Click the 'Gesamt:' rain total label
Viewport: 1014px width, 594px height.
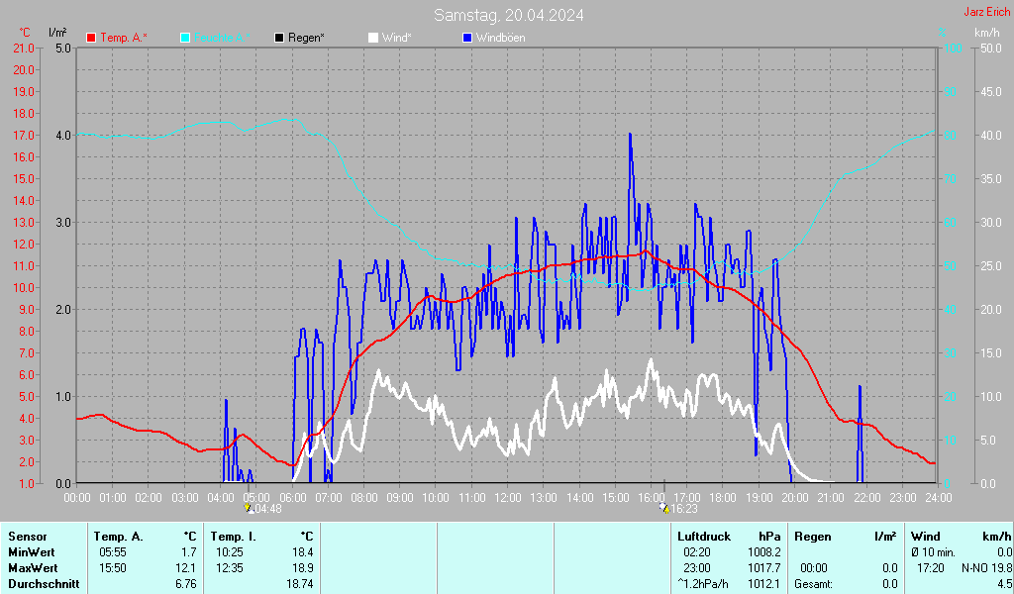click(814, 584)
